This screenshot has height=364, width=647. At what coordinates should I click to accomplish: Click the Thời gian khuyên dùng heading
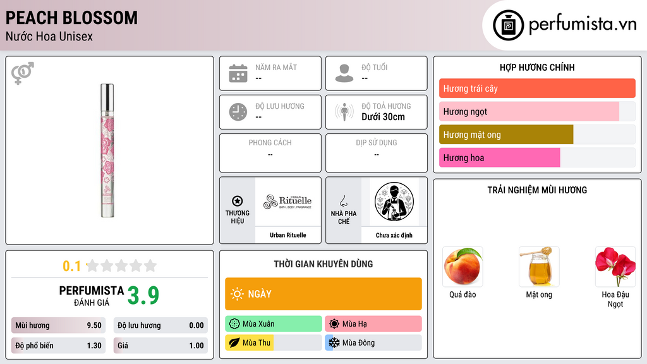tap(323, 264)
